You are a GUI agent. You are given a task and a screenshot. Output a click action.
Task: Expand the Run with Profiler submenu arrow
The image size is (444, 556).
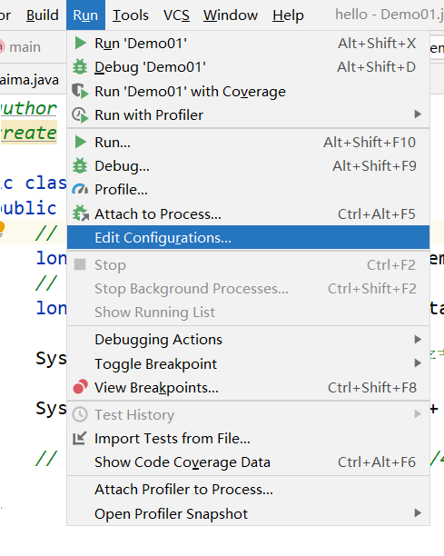point(418,114)
